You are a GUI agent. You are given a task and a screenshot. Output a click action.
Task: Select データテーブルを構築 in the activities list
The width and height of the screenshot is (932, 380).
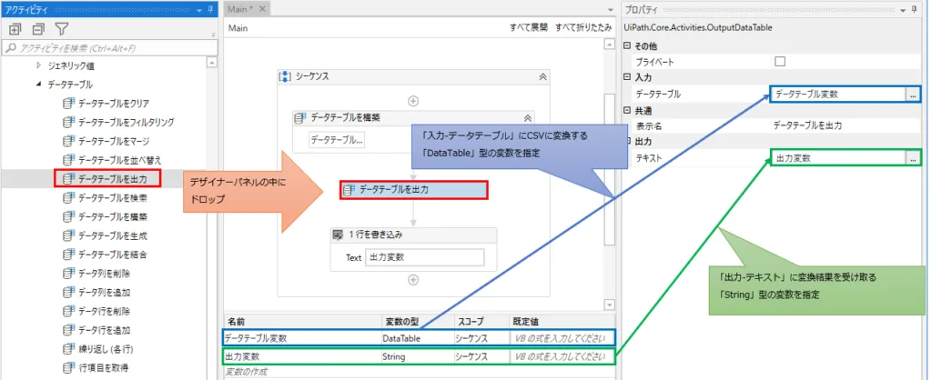click(x=106, y=216)
